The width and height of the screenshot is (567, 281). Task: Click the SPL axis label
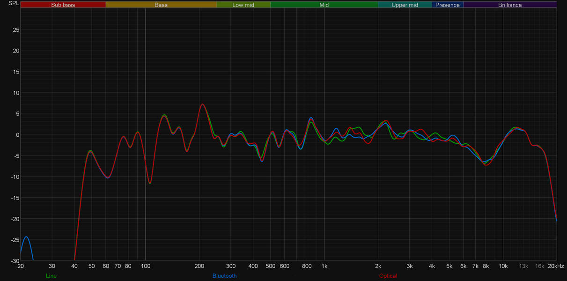coord(14,3)
